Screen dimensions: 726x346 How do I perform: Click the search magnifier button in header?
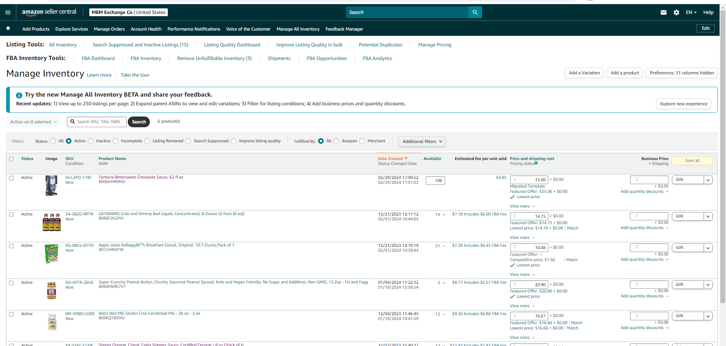475,12
